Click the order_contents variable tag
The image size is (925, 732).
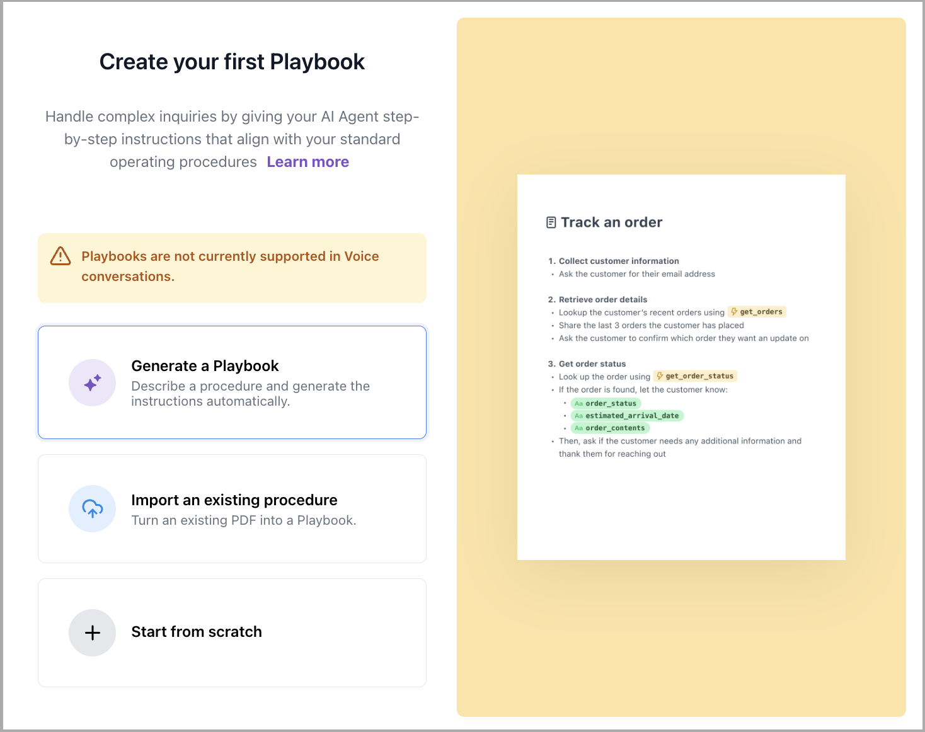click(610, 428)
